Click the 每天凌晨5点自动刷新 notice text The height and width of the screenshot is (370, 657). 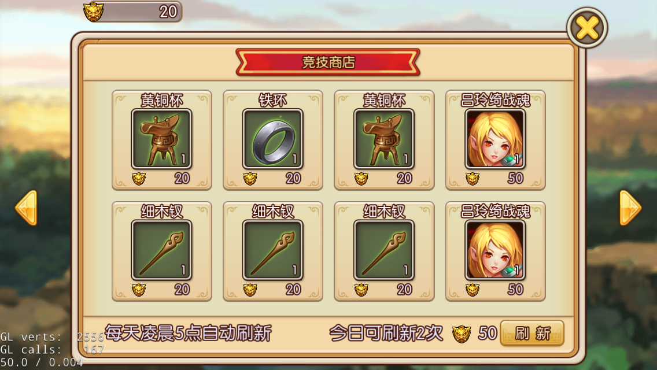pos(188,334)
